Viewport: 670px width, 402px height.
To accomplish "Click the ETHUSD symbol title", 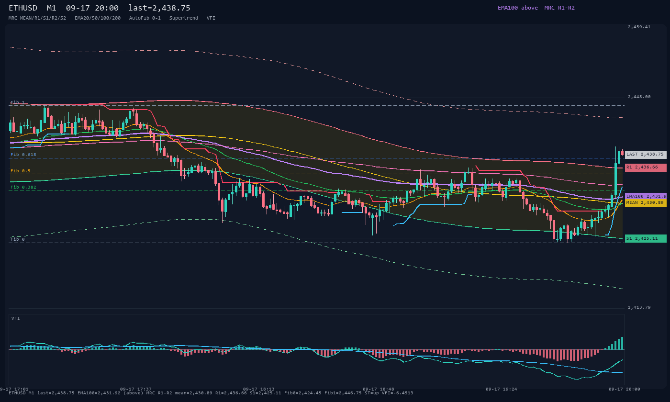I will click(x=23, y=8).
